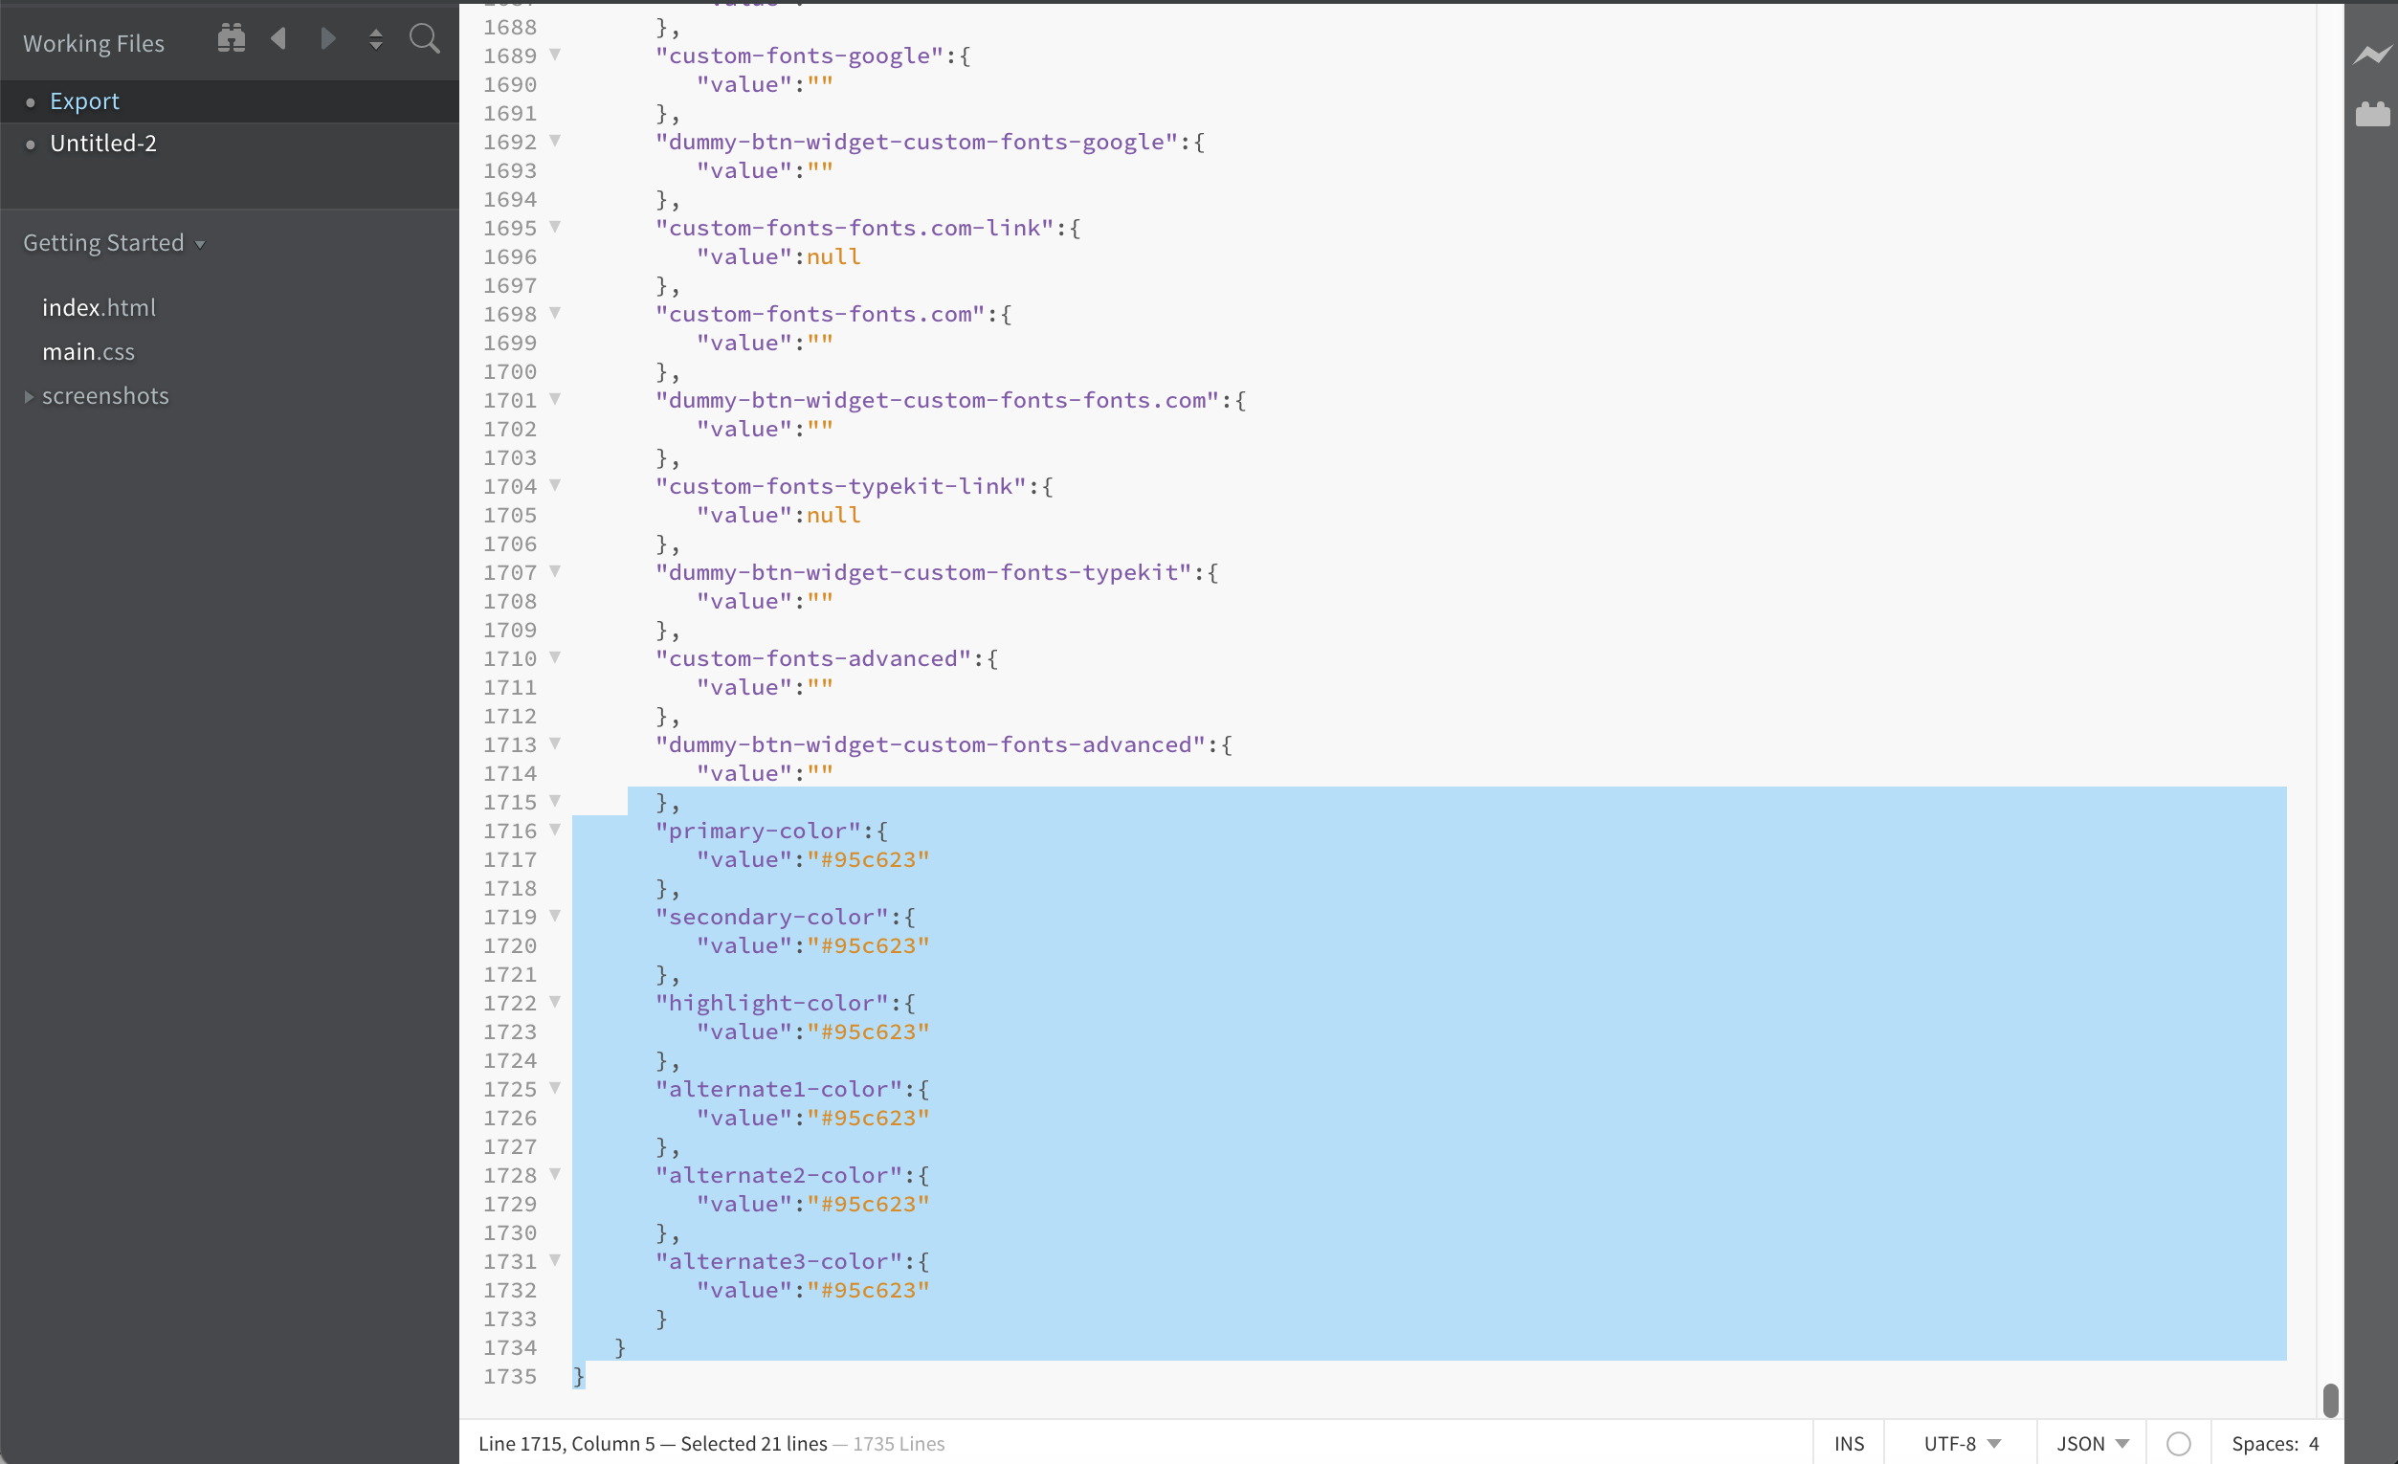Viewport: 2398px width, 1464px height.
Task: Toggle INS insert/overwrite mode
Action: pyautogui.click(x=1848, y=1444)
